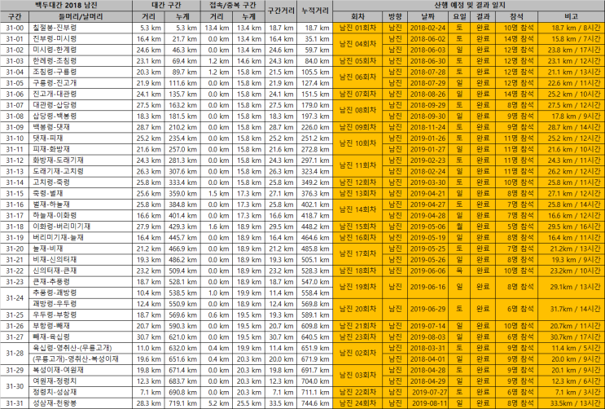Select the 33.5km / 13시간 remark cell
Viewport: 605px width, 409px height.
[571, 403]
